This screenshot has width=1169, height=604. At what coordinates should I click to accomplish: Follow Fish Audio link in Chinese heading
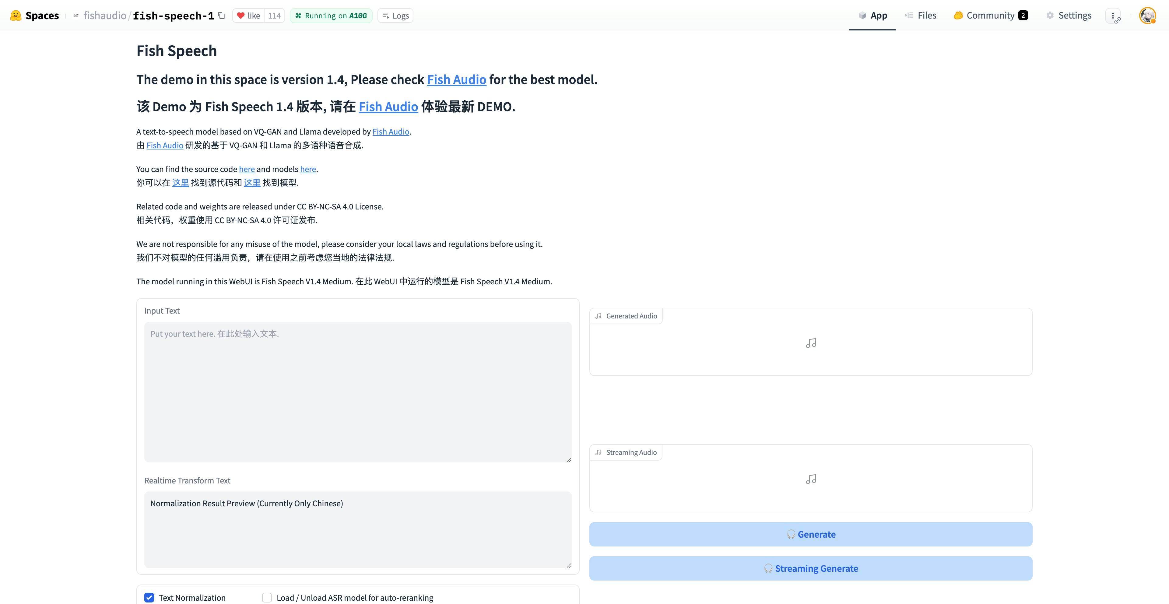pyautogui.click(x=388, y=107)
